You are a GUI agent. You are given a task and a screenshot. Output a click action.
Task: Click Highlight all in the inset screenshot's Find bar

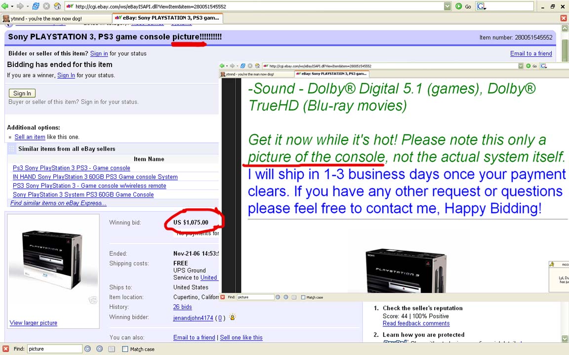click(x=294, y=297)
